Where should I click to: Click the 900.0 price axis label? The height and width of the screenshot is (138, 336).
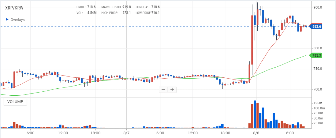(x=318, y=7)
